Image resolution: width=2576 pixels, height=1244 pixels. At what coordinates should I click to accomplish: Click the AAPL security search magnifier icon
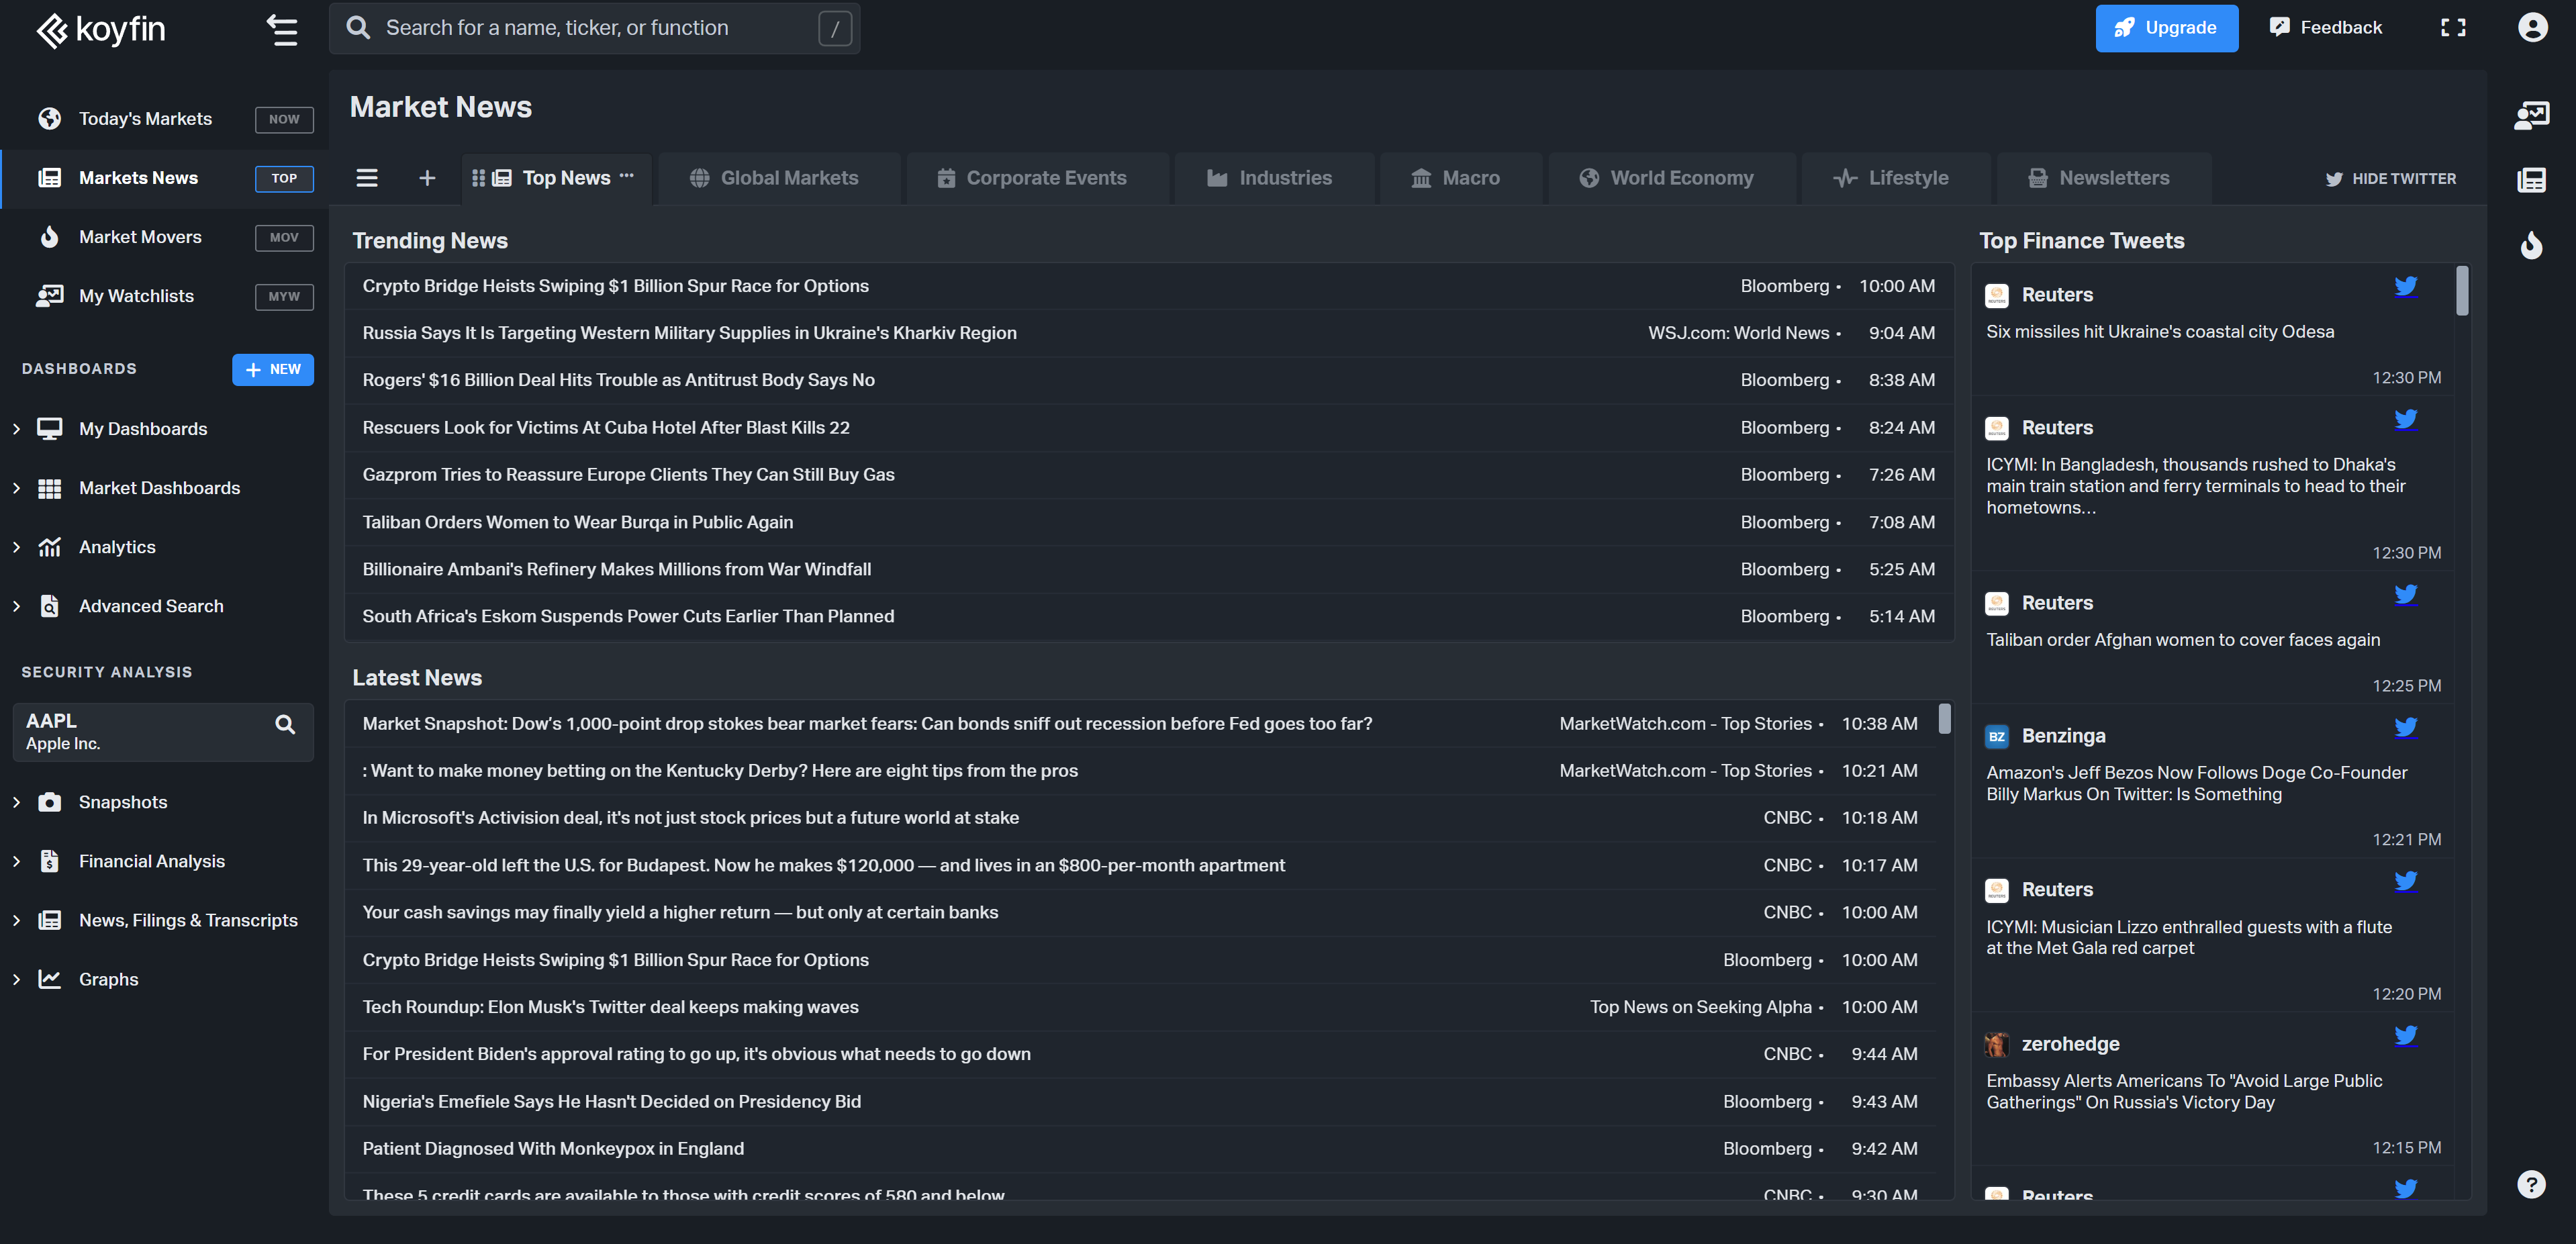click(285, 724)
